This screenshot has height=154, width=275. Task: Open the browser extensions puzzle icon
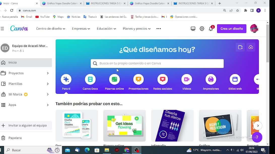pyautogui.click(x=246, y=11)
